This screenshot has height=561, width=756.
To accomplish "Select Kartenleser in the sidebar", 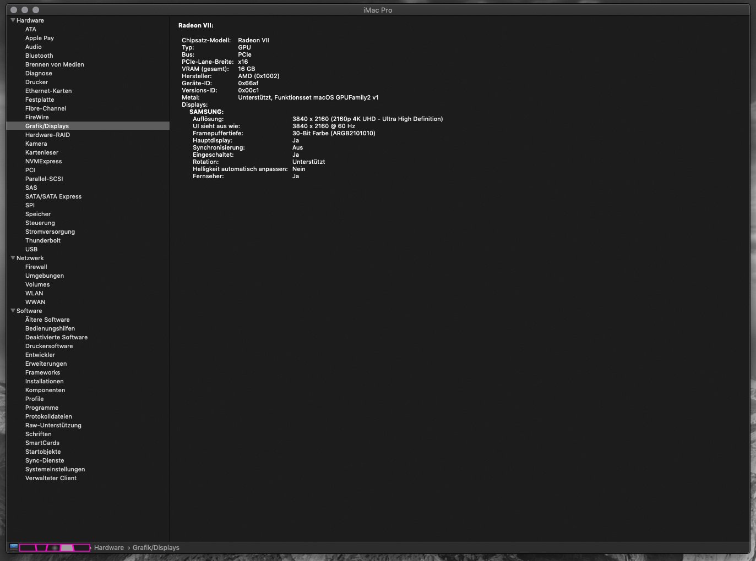I will click(42, 152).
